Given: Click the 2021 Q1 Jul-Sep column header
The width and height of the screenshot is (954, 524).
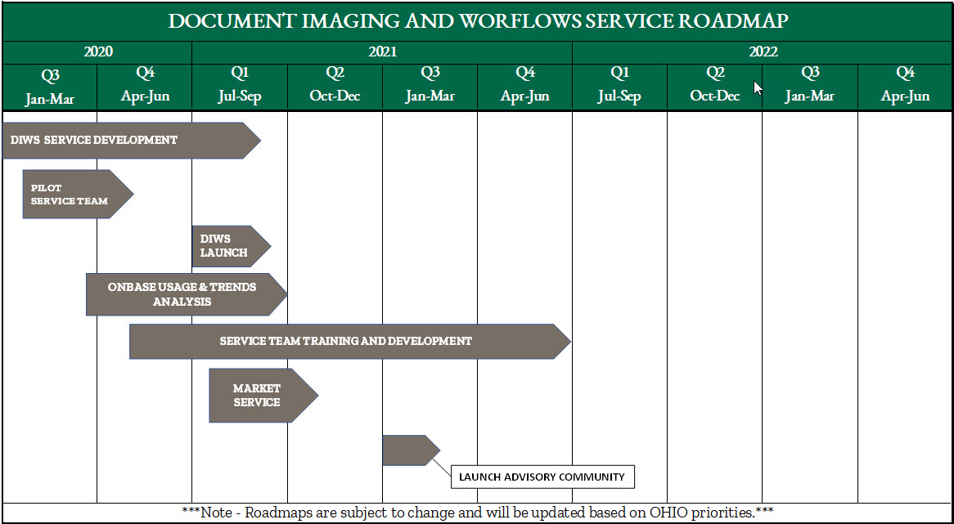Looking at the screenshot, I should 240,85.
